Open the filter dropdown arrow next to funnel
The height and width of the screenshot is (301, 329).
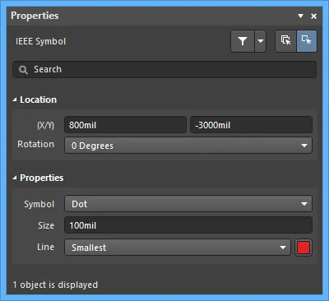coord(261,41)
